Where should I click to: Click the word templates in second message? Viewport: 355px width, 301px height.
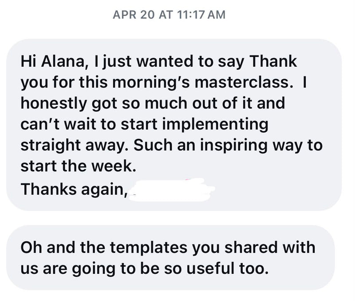pyautogui.click(x=149, y=248)
